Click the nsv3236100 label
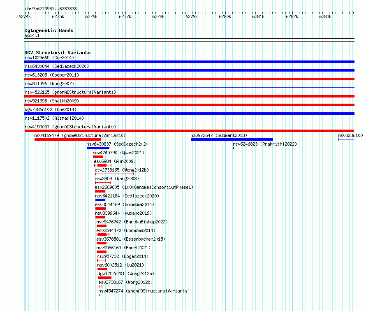Screen dimensions: 366x311 [x=350, y=135]
